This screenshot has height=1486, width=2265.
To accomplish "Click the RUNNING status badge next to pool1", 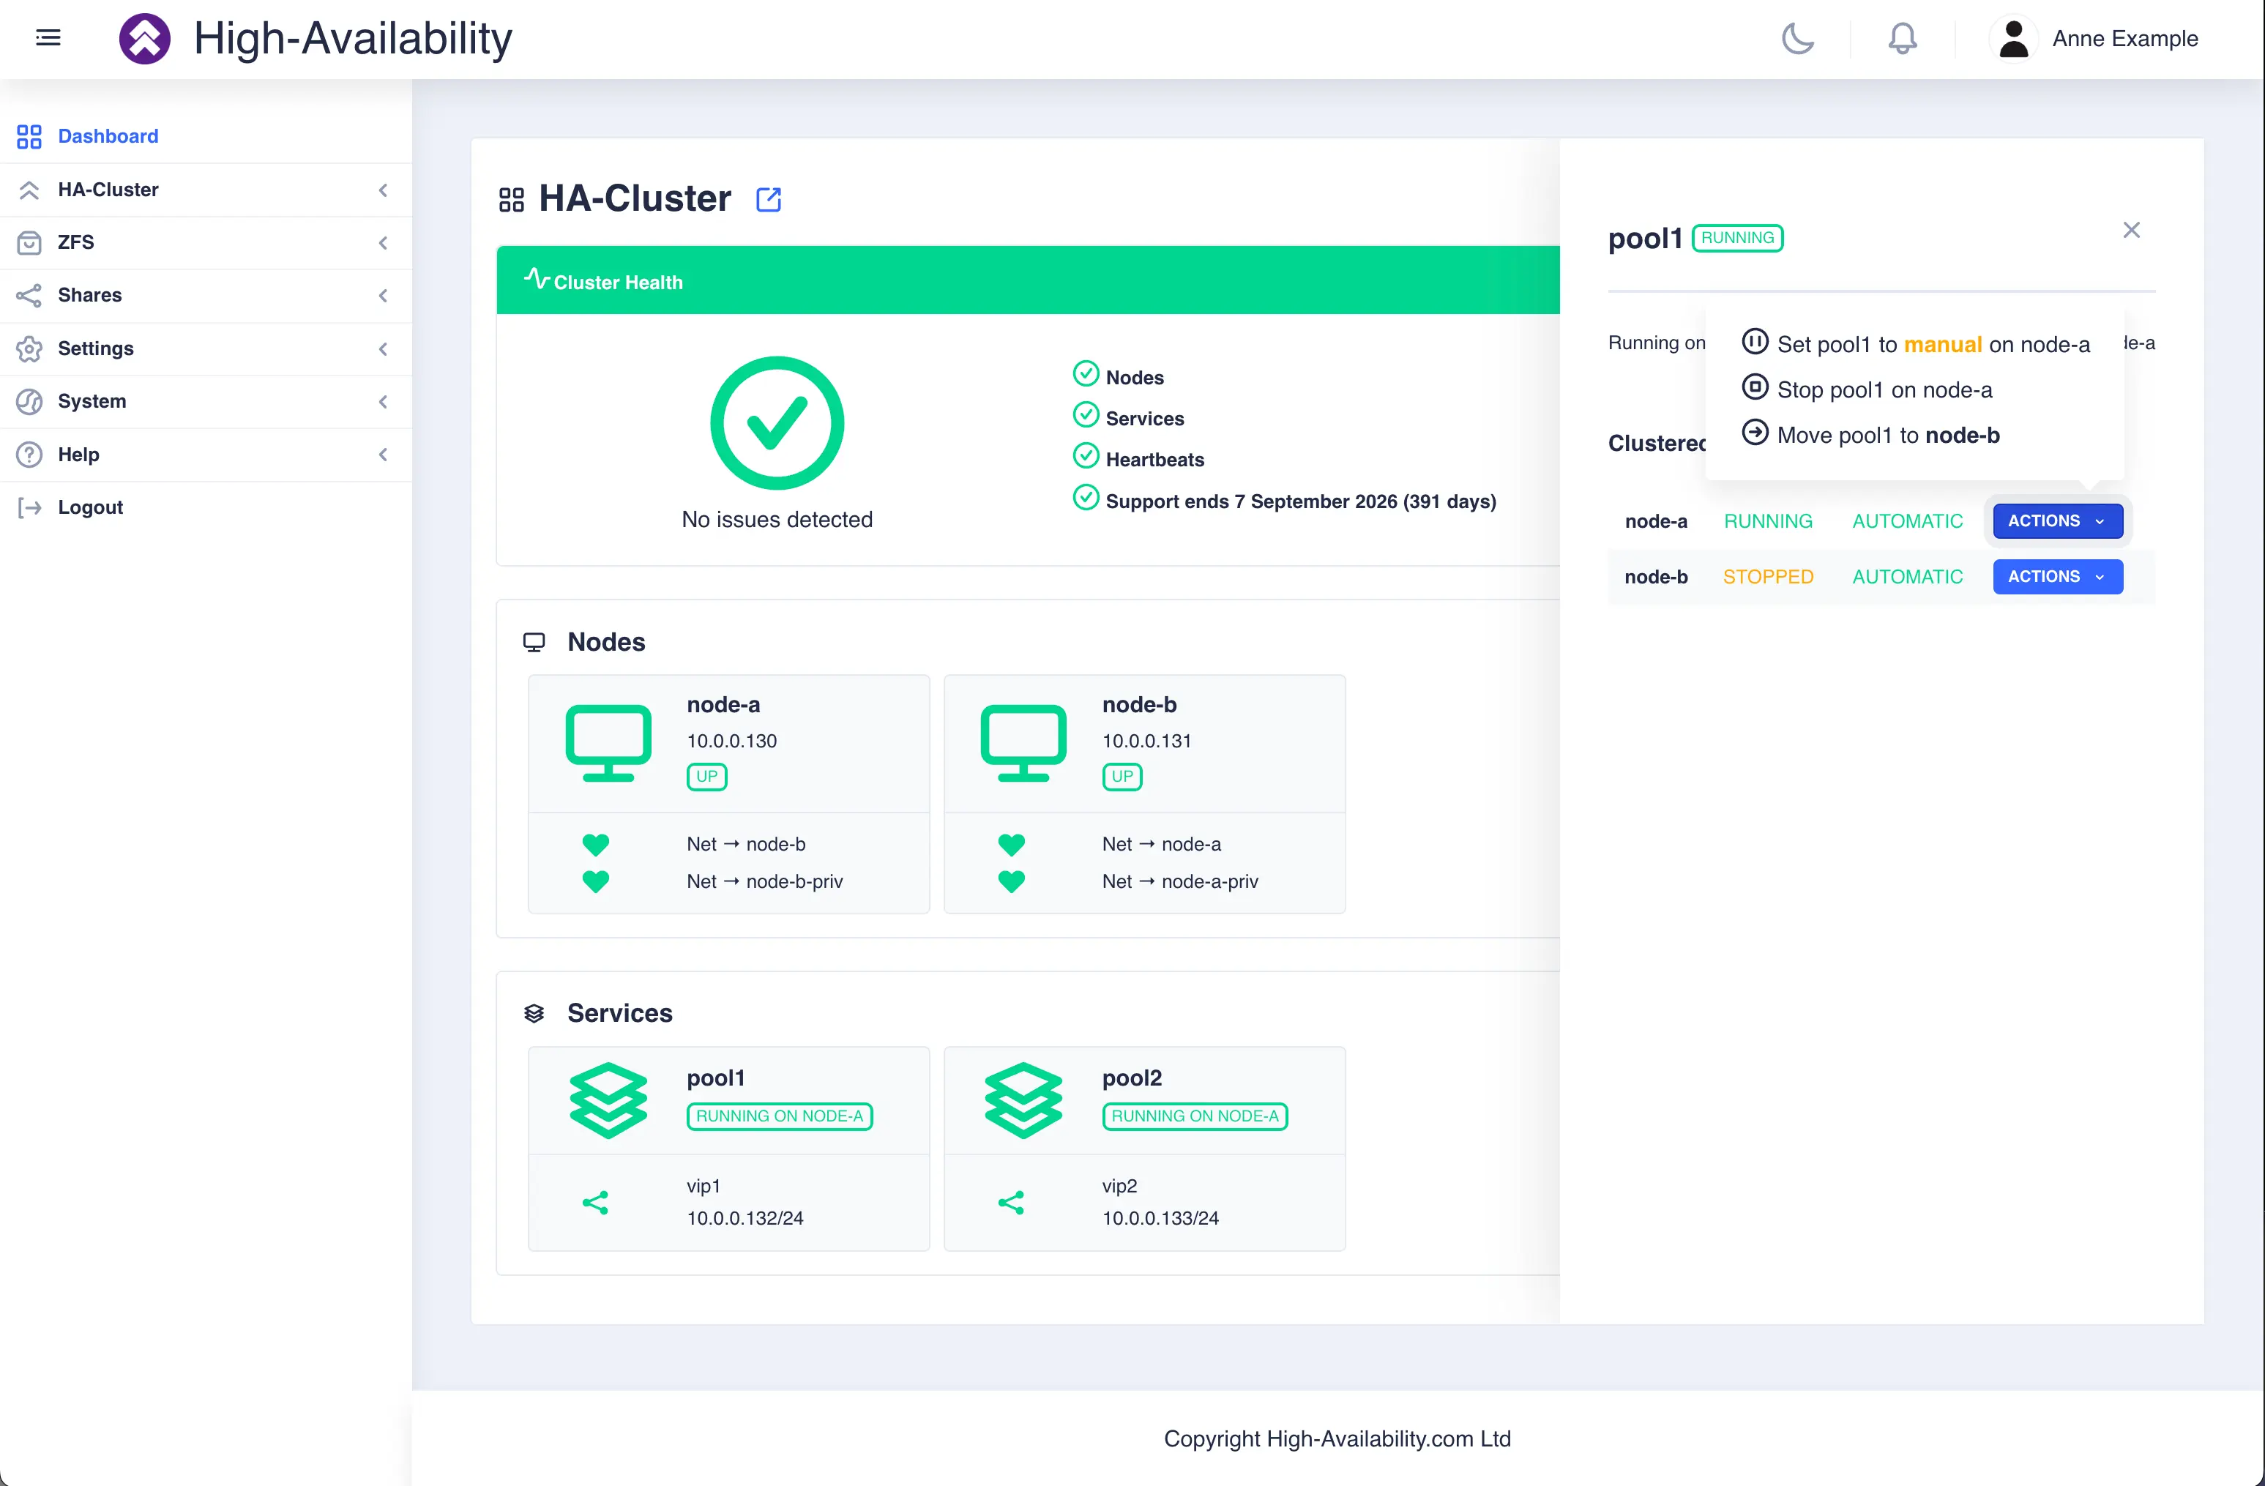I will point(1736,238).
